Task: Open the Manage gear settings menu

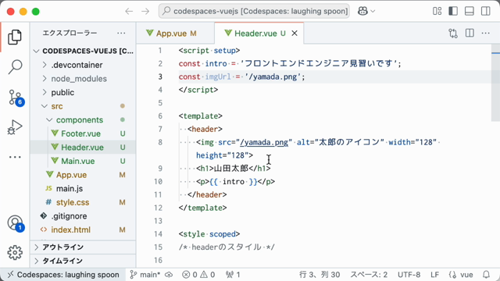Action: pyautogui.click(x=15, y=253)
